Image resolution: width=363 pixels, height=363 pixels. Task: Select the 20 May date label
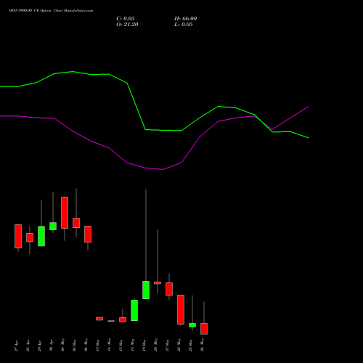[x=156, y=345]
